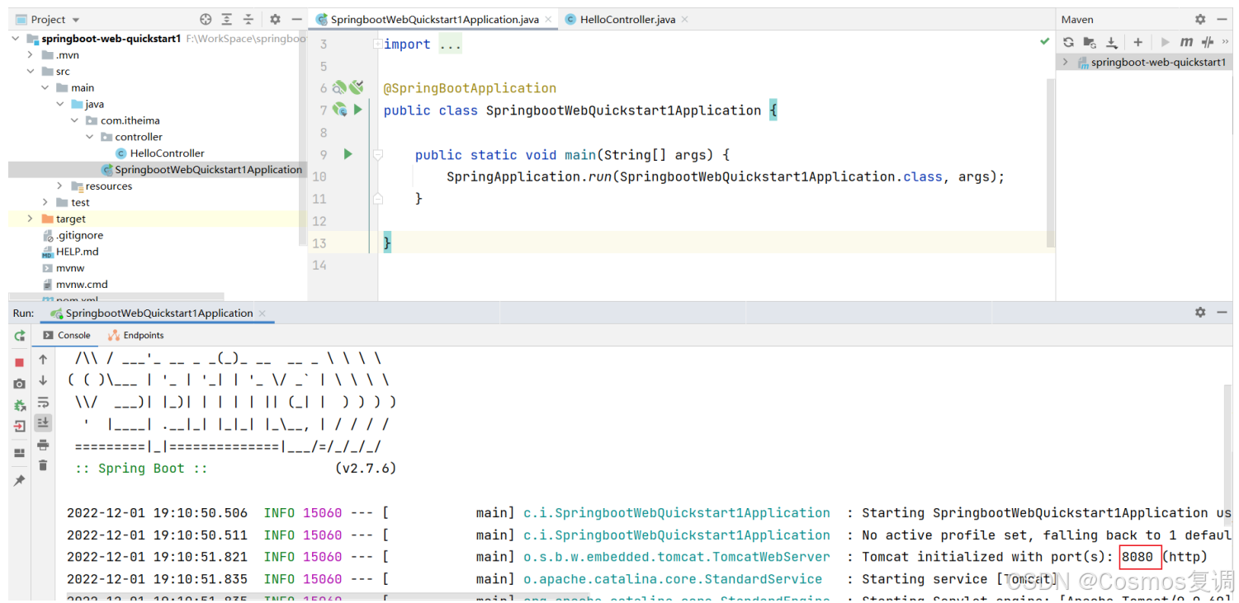The image size is (1239, 603).
Task: Click the Exit icon in Run toolbar
Action: tap(20, 426)
